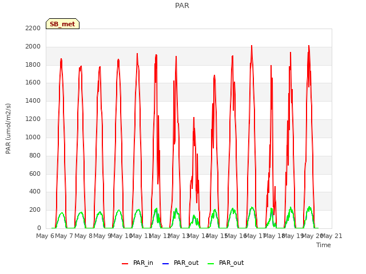The height and width of the screenshot is (274, 366).
Task: Click the 1000 y-axis tick label
Action: click(x=33, y=137)
